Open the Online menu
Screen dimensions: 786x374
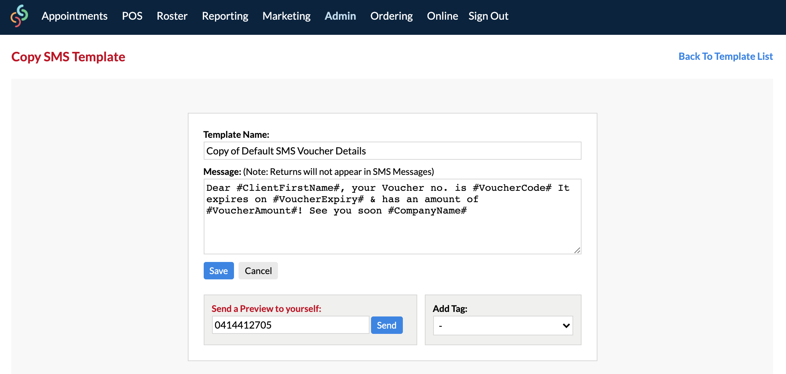tap(443, 16)
